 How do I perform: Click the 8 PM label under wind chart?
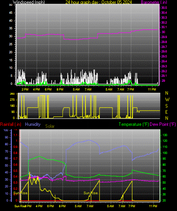coord(60,89)
